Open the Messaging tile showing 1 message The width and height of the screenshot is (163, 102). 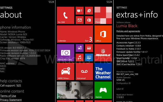79,11
